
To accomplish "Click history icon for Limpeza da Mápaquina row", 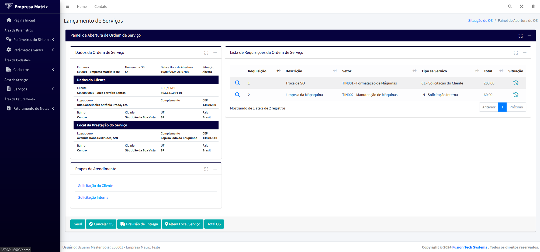I will coord(516,95).
